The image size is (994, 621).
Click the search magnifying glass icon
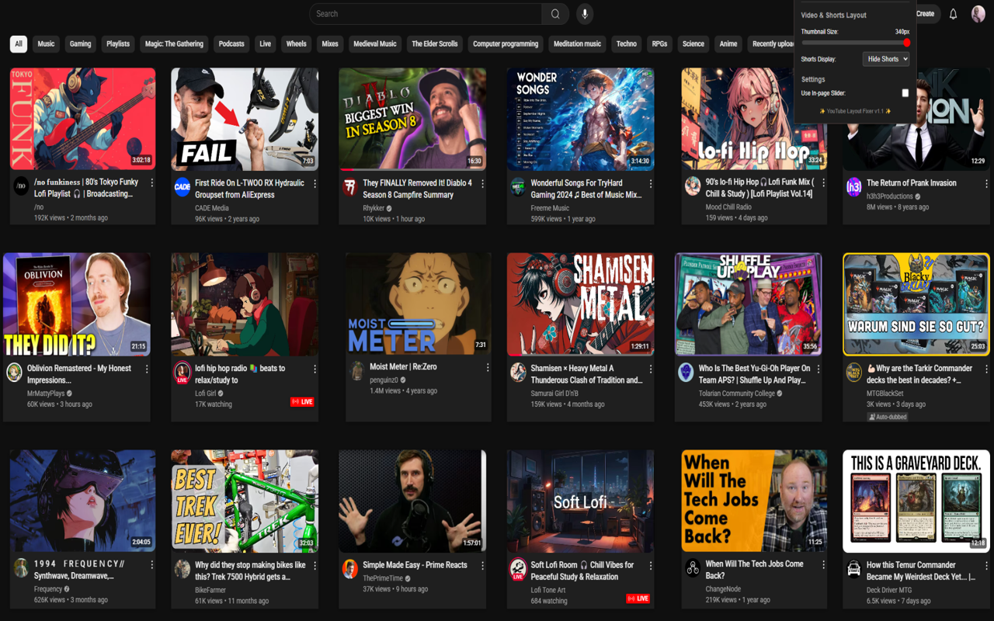tap(554, 14)
